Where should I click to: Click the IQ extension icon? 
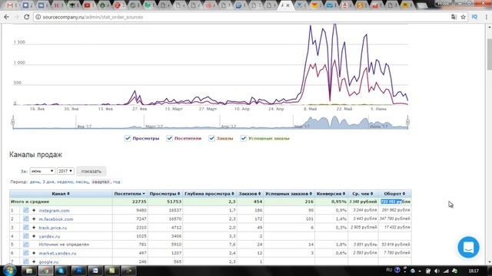(x=474, y=17)
